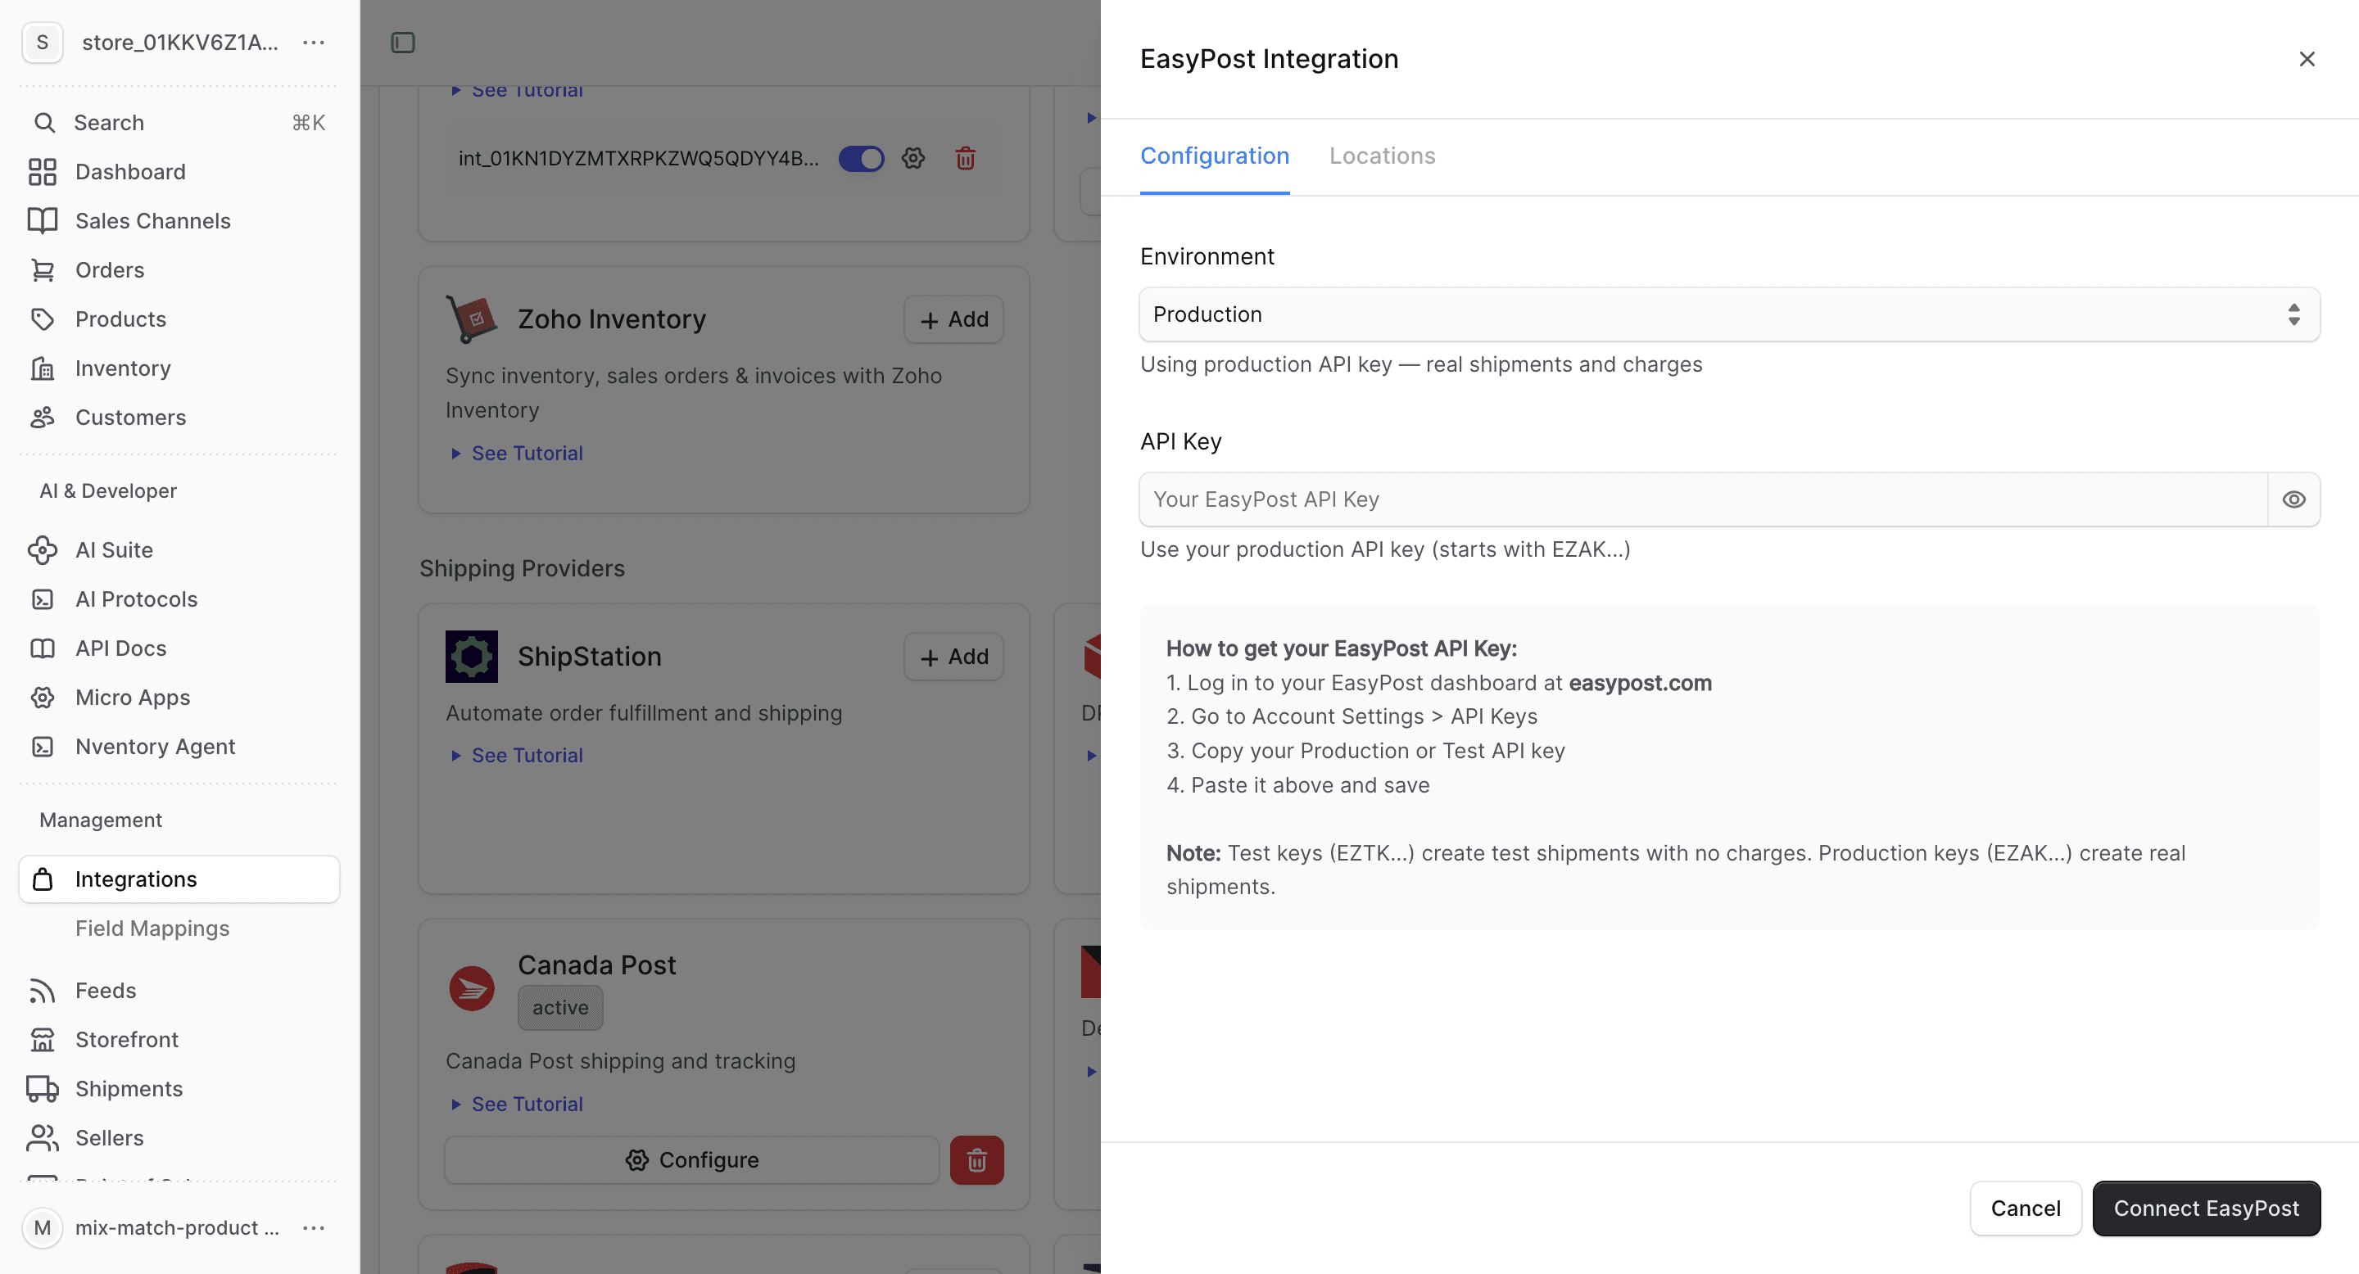Add the ShipStation integration
Viewport: 2359px width, 1274px height.
click(953, 656)
